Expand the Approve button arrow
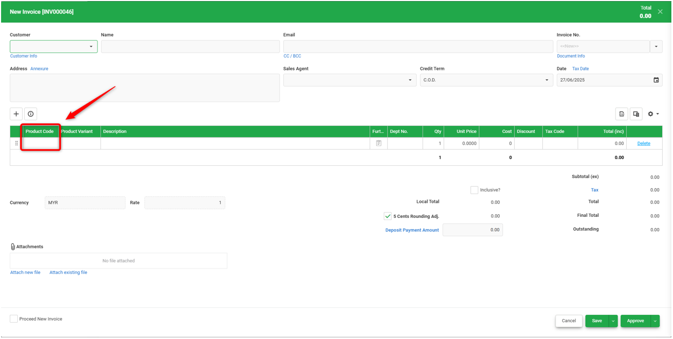Viewport: 673px width, 339px height. tap(655, 321)
